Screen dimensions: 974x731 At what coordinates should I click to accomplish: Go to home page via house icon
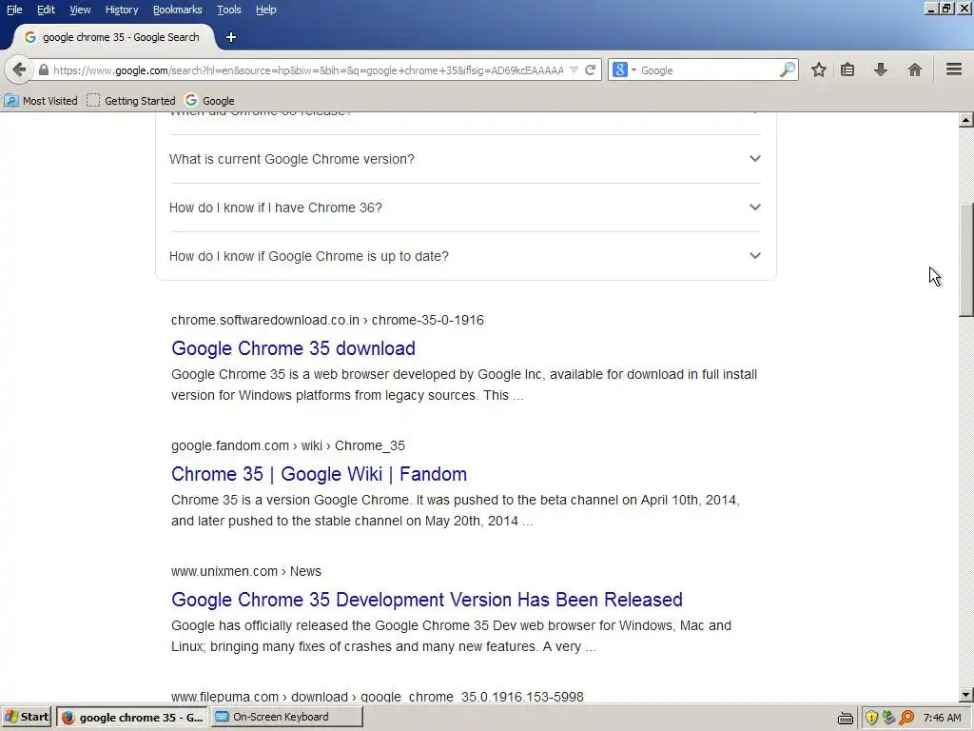point(914,69)
